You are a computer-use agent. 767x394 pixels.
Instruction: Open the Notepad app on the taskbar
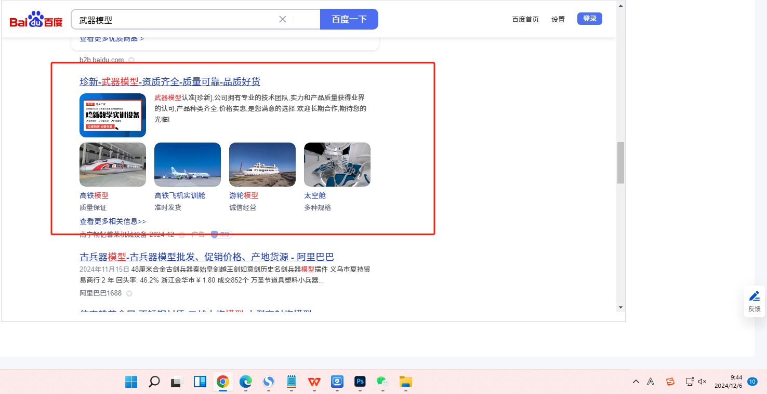click(292, 382)
